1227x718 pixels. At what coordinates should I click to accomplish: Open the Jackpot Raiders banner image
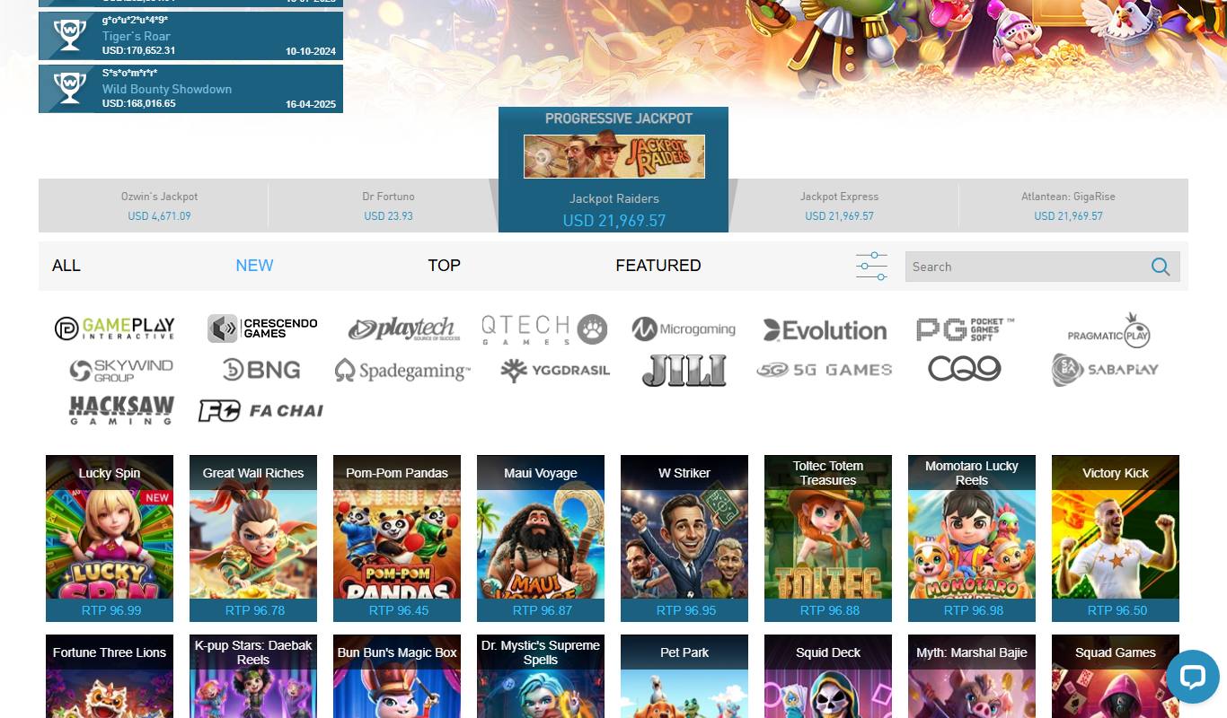[x=614, y=156]
